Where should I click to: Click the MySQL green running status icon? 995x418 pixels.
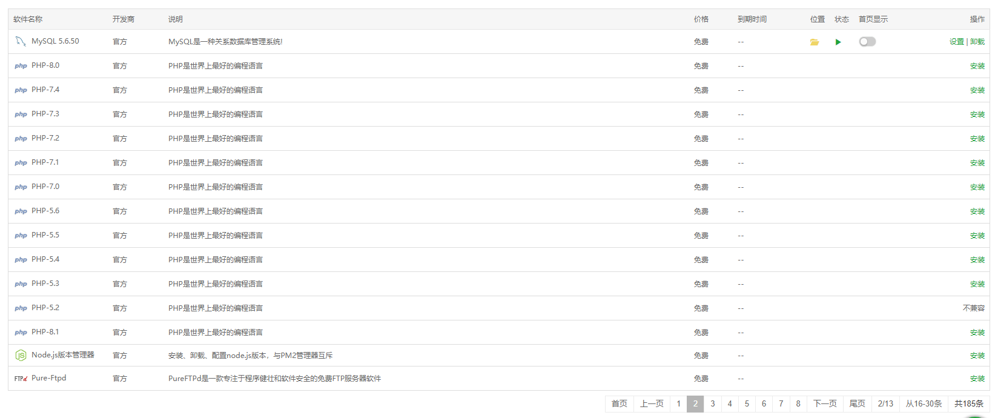[838, 42]
